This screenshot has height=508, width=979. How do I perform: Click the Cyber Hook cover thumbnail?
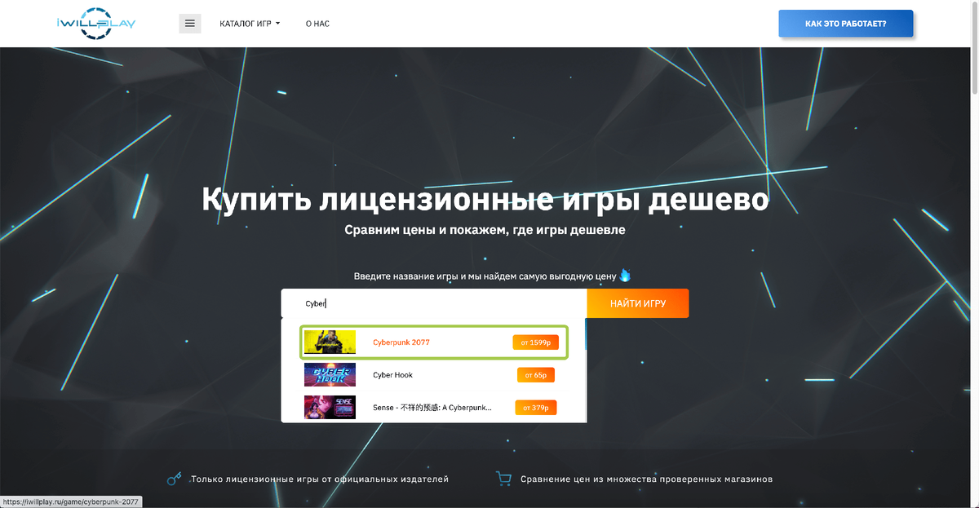click(x=330, y=375)
